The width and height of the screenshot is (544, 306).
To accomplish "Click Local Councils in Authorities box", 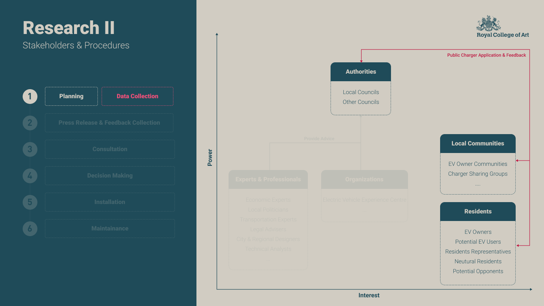I will pos(361,92).
